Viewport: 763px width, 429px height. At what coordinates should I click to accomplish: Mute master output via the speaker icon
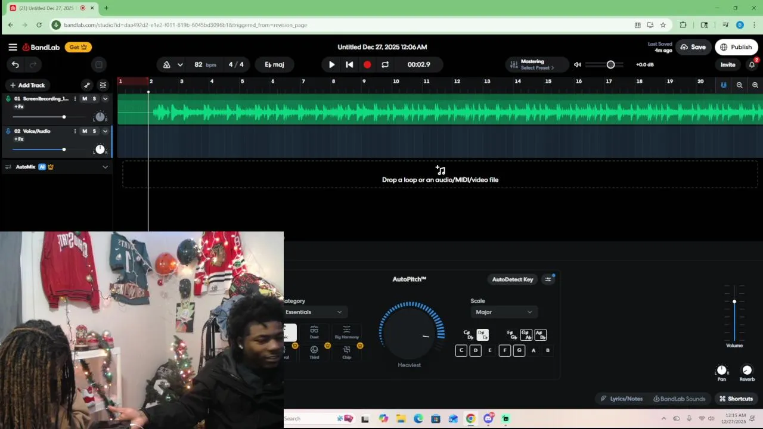click(x=577, y=64)
